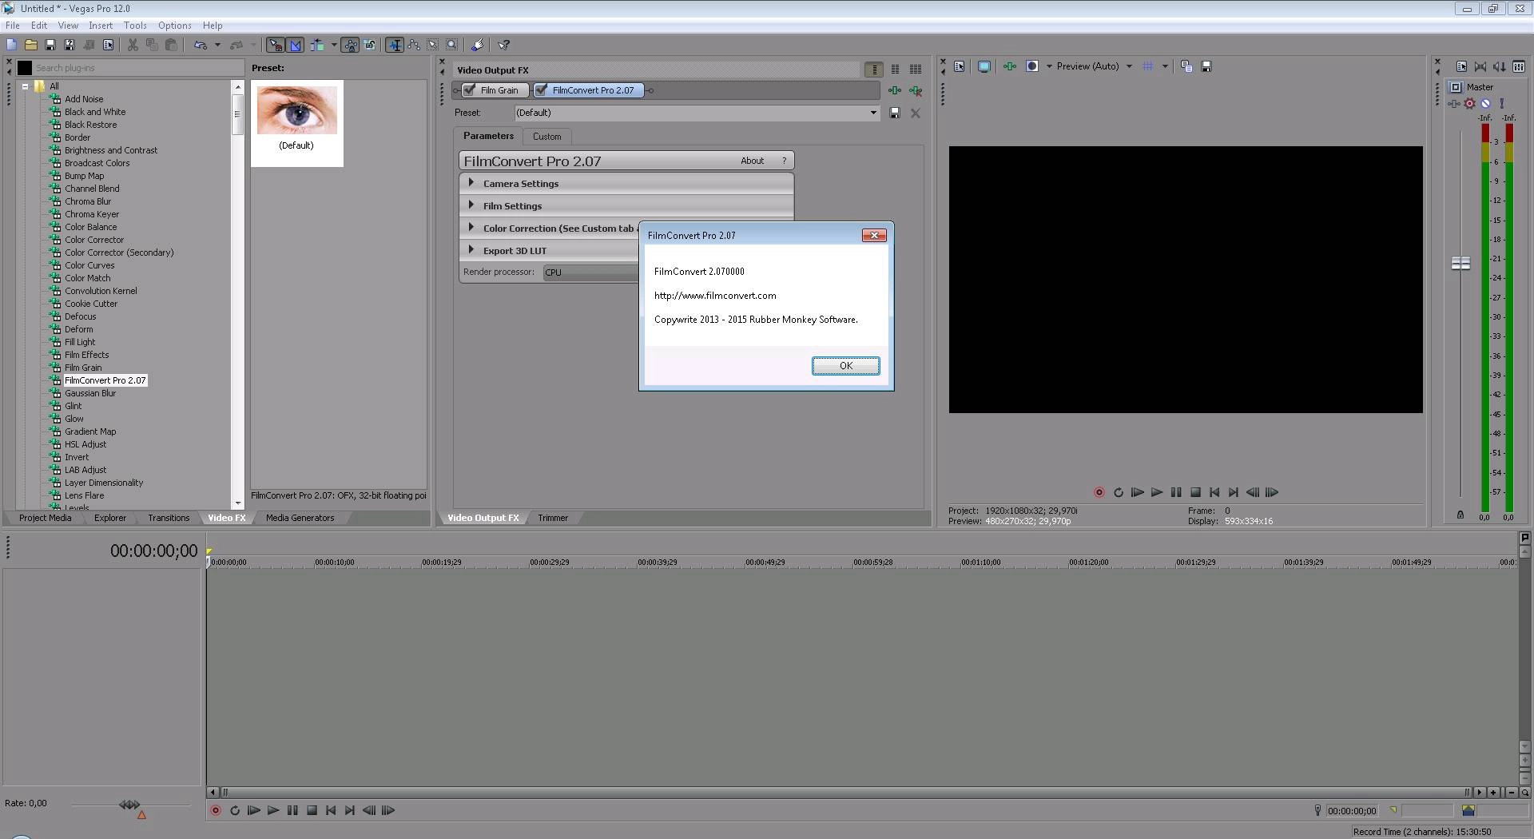Expand the Export 3D LUT section
The image size is (1534, 839).
(x=550, y=251)
